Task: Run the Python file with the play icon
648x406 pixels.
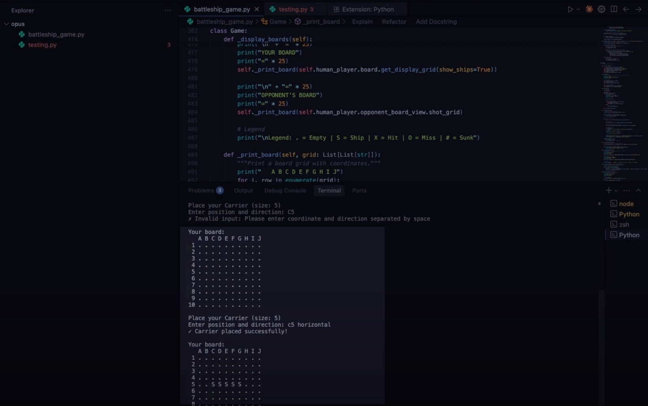Action: point(570,9)
